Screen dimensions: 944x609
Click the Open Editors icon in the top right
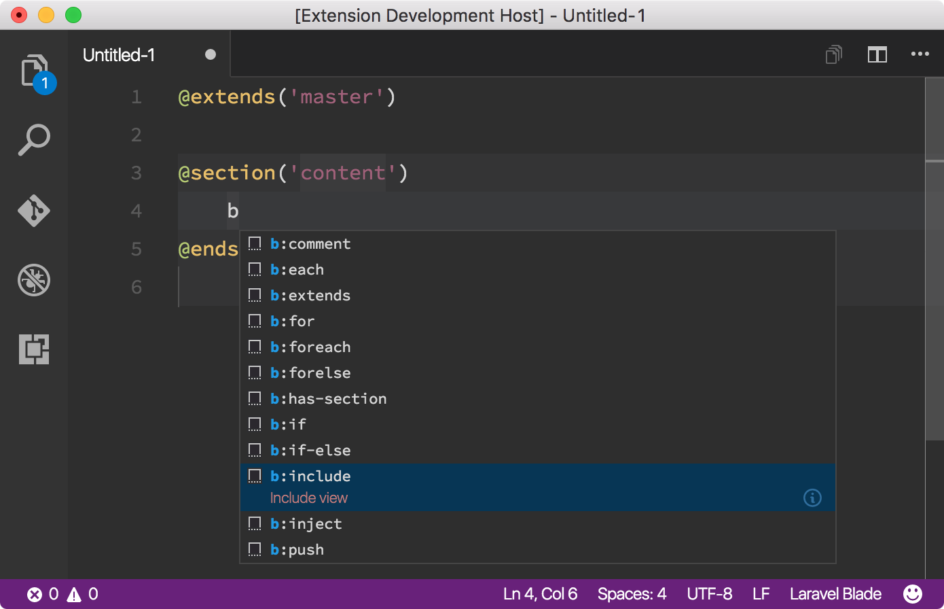[x=834, y=54]
